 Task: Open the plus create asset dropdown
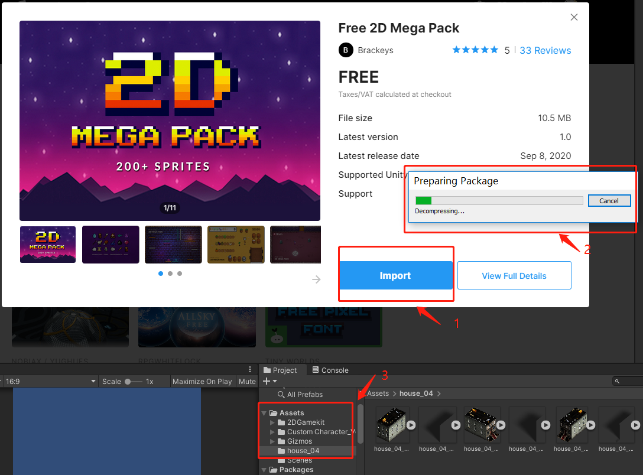270,381
